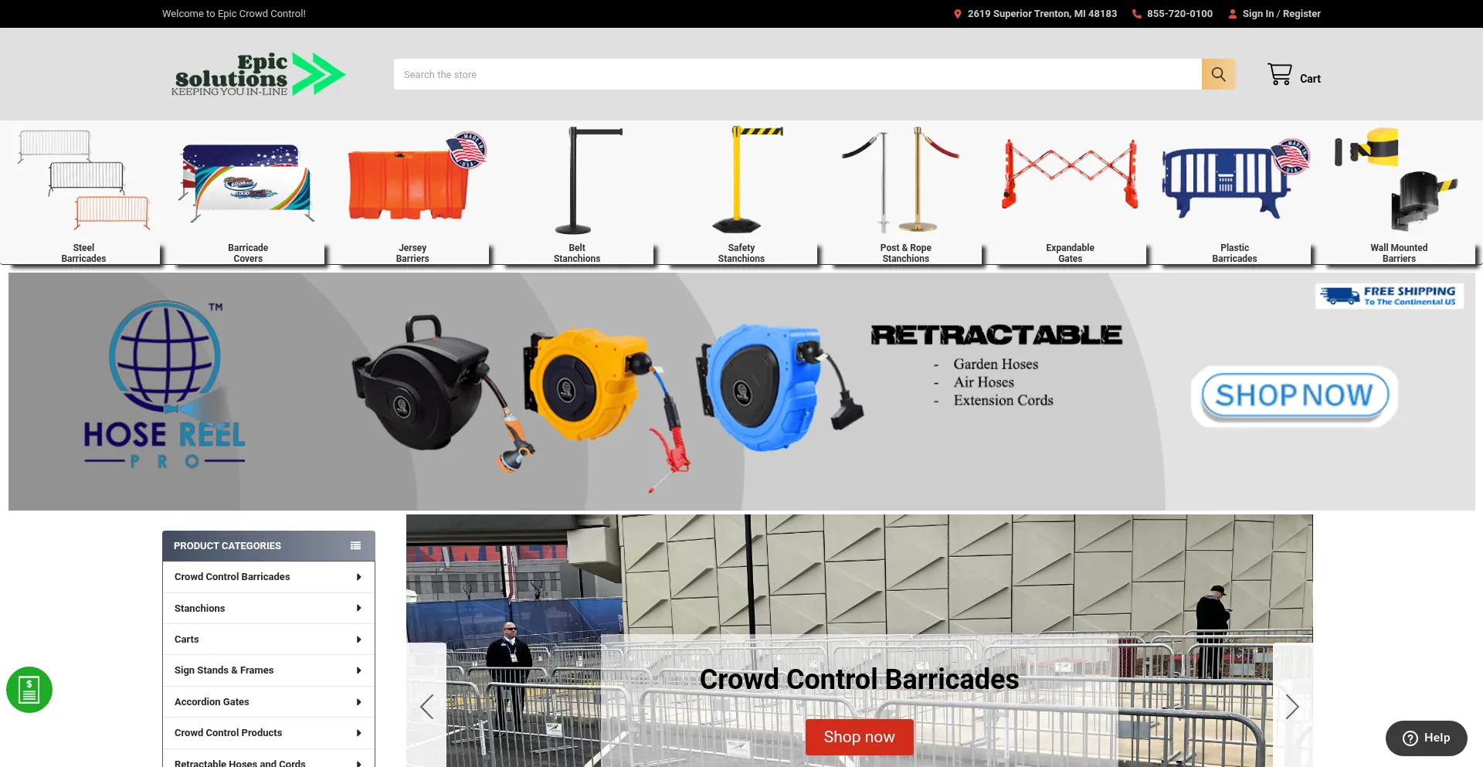This screenshot has width=1483, height=767.
Task: Click the green quote document icon
Action: pyautogui.click(x=29, y=690)
